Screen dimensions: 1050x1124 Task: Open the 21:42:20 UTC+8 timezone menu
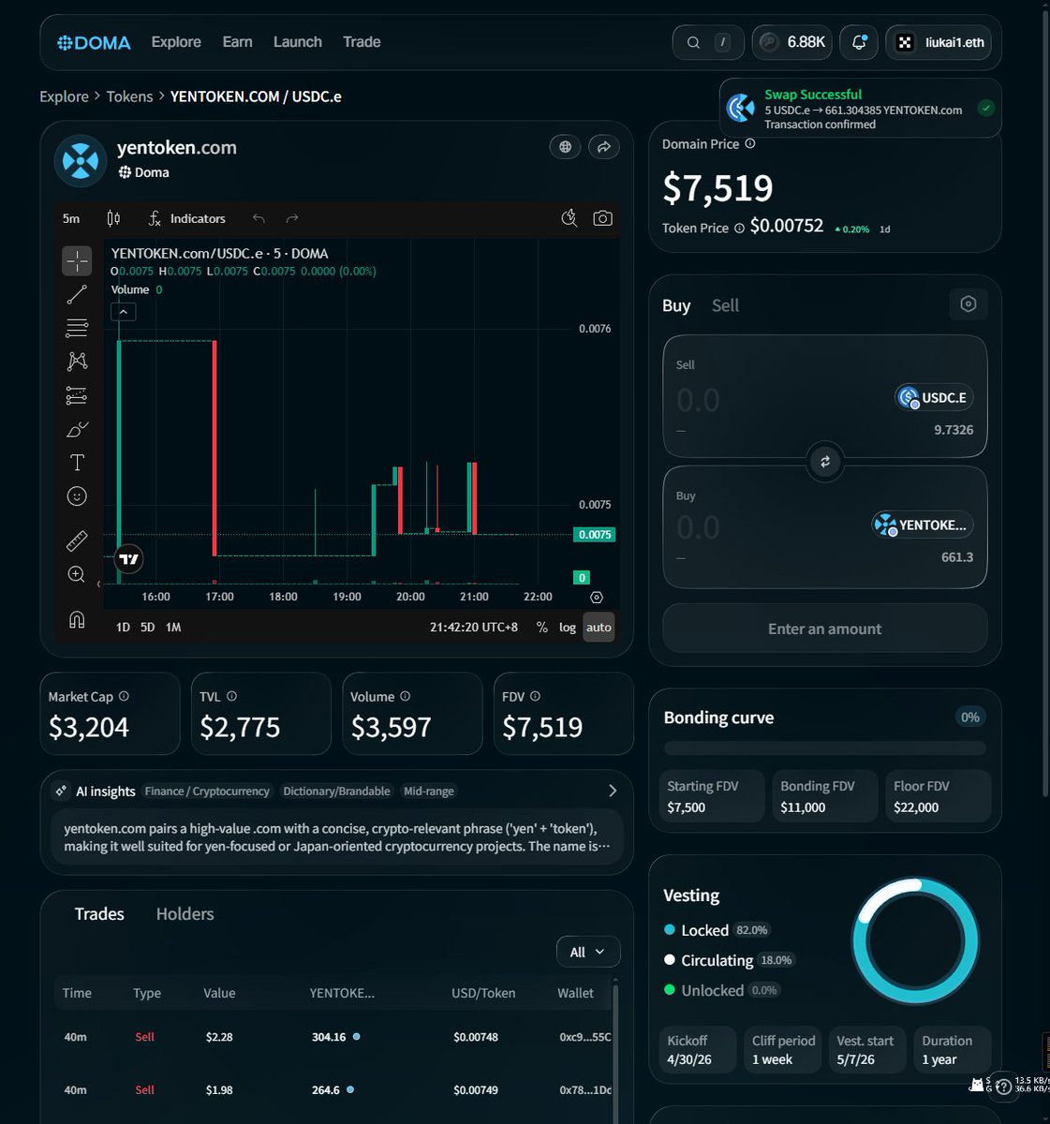(474, 628)
